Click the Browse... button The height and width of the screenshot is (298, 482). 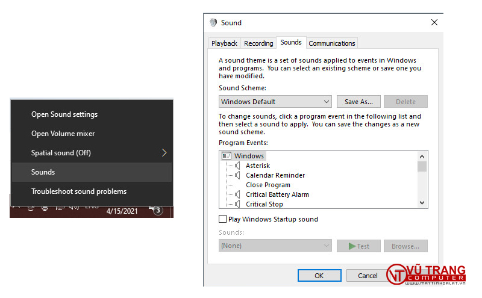405,246
